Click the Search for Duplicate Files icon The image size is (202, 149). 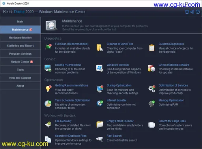(48, 139)
